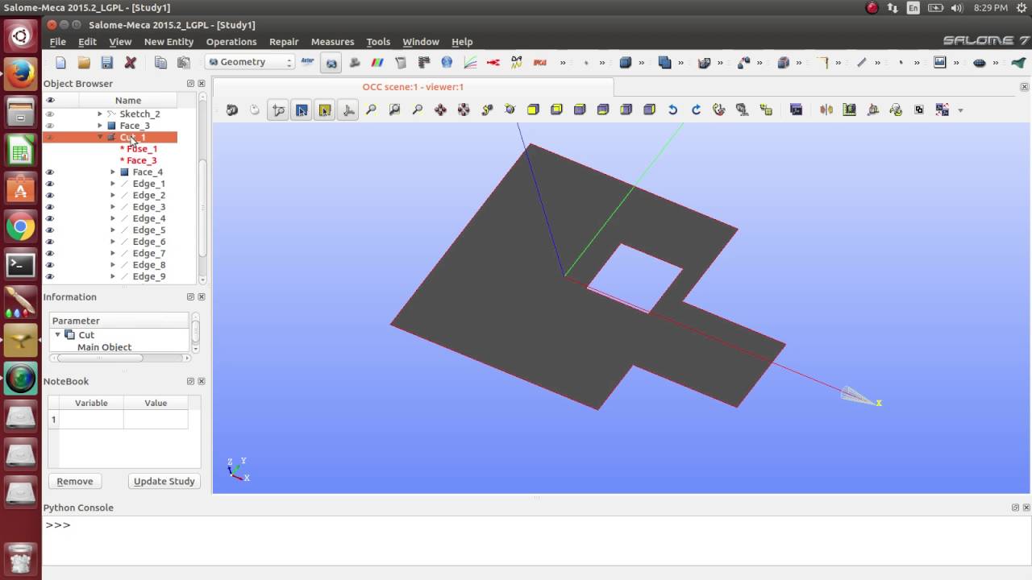
Task: Click the picture import icon in toolbar
Action: pos(940,62)
